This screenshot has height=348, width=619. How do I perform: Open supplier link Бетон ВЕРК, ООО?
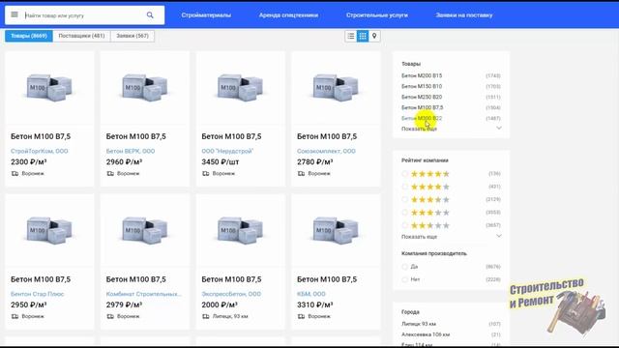[x=131, y=151]
